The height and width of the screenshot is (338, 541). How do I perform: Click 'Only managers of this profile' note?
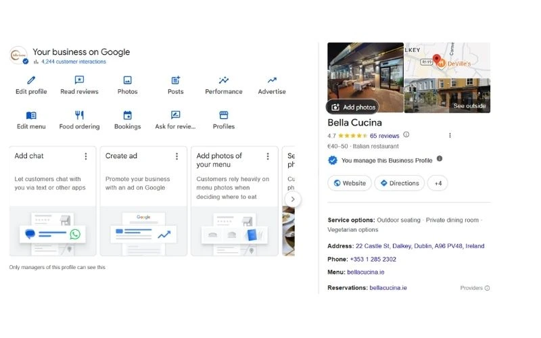coord(57,267)
